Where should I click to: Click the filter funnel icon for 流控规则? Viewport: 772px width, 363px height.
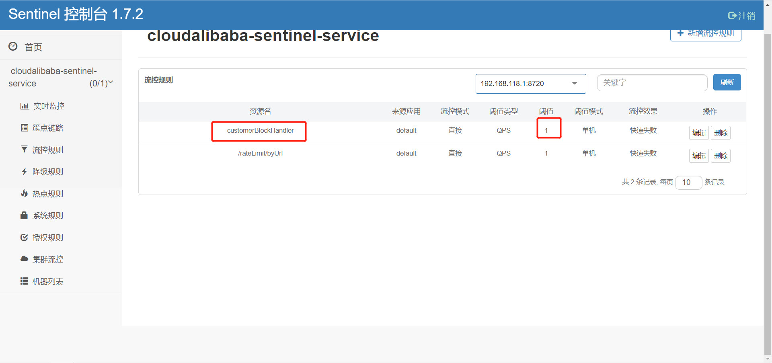coord(25,150)
